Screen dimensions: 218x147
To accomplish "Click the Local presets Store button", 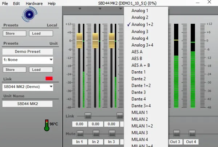I will coord(15,33).
